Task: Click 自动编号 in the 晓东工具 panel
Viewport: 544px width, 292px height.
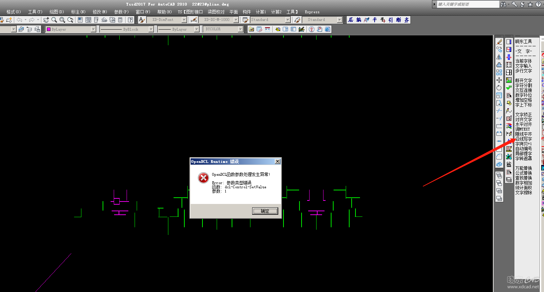Action: click(523, 149)
